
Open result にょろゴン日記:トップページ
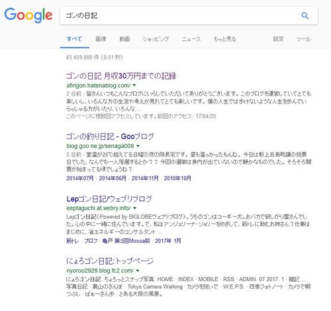tap(110, 261)
